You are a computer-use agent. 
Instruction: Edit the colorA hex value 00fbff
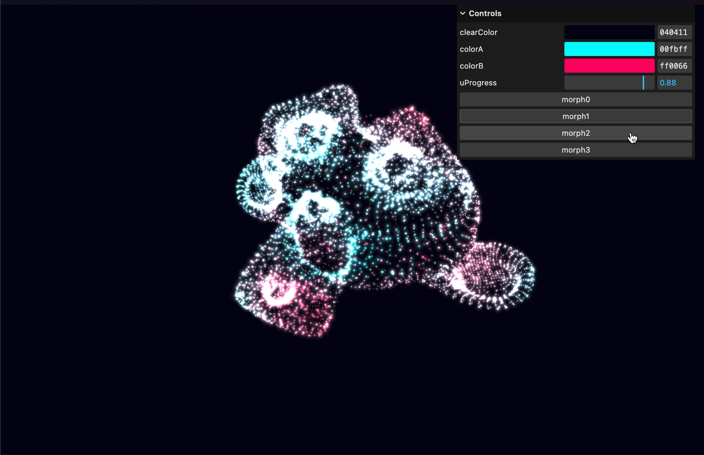point(674,49)
